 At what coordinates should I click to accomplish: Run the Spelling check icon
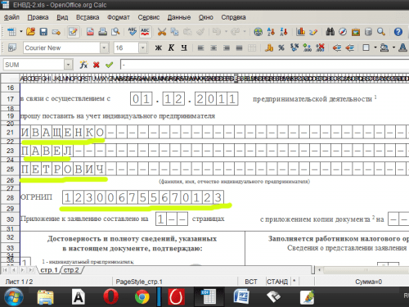[x=133, y=32]
